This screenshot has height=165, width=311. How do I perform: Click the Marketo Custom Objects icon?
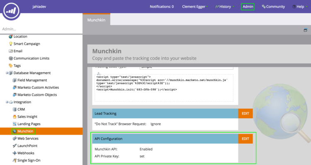(x=15, y=95)
